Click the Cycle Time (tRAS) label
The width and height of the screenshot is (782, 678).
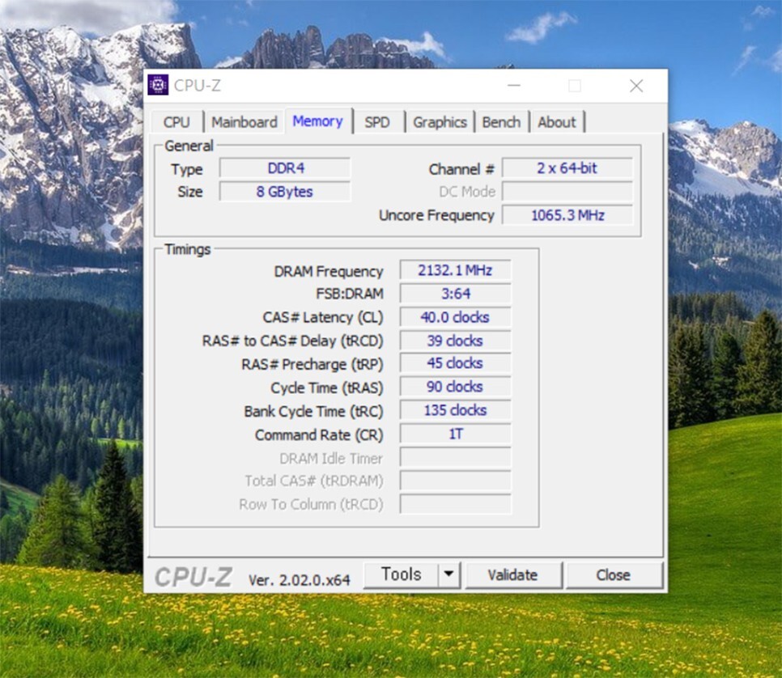pyautogui.click(x=327, y=388)
